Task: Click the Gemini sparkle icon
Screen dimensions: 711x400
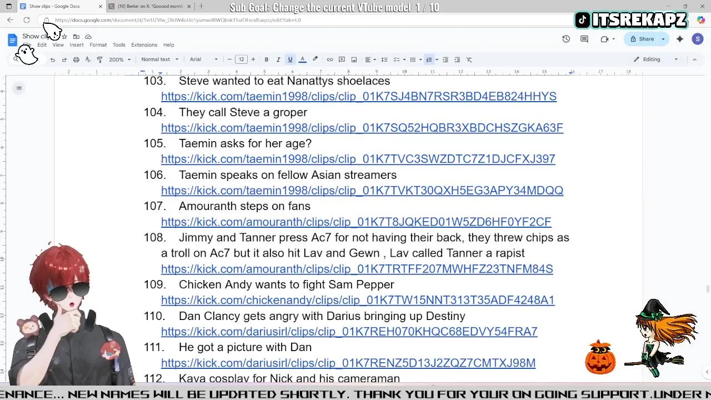Action: tap(680, 39)
